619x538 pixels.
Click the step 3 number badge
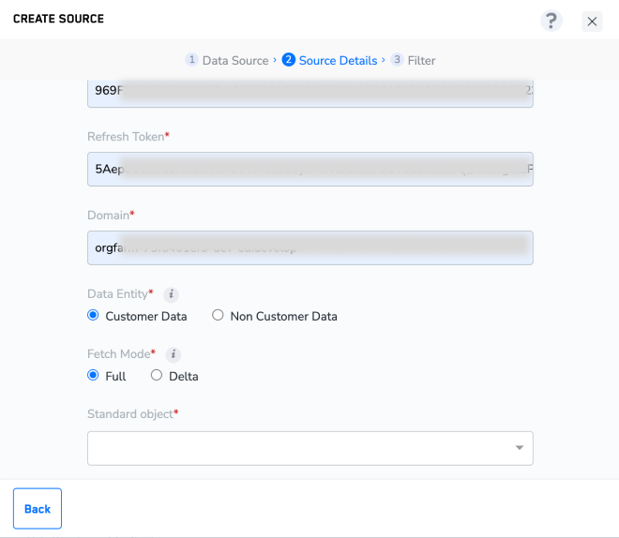coord(397,60)
